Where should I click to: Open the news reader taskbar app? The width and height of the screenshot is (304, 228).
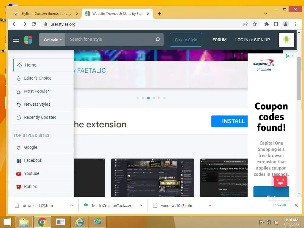61,222
